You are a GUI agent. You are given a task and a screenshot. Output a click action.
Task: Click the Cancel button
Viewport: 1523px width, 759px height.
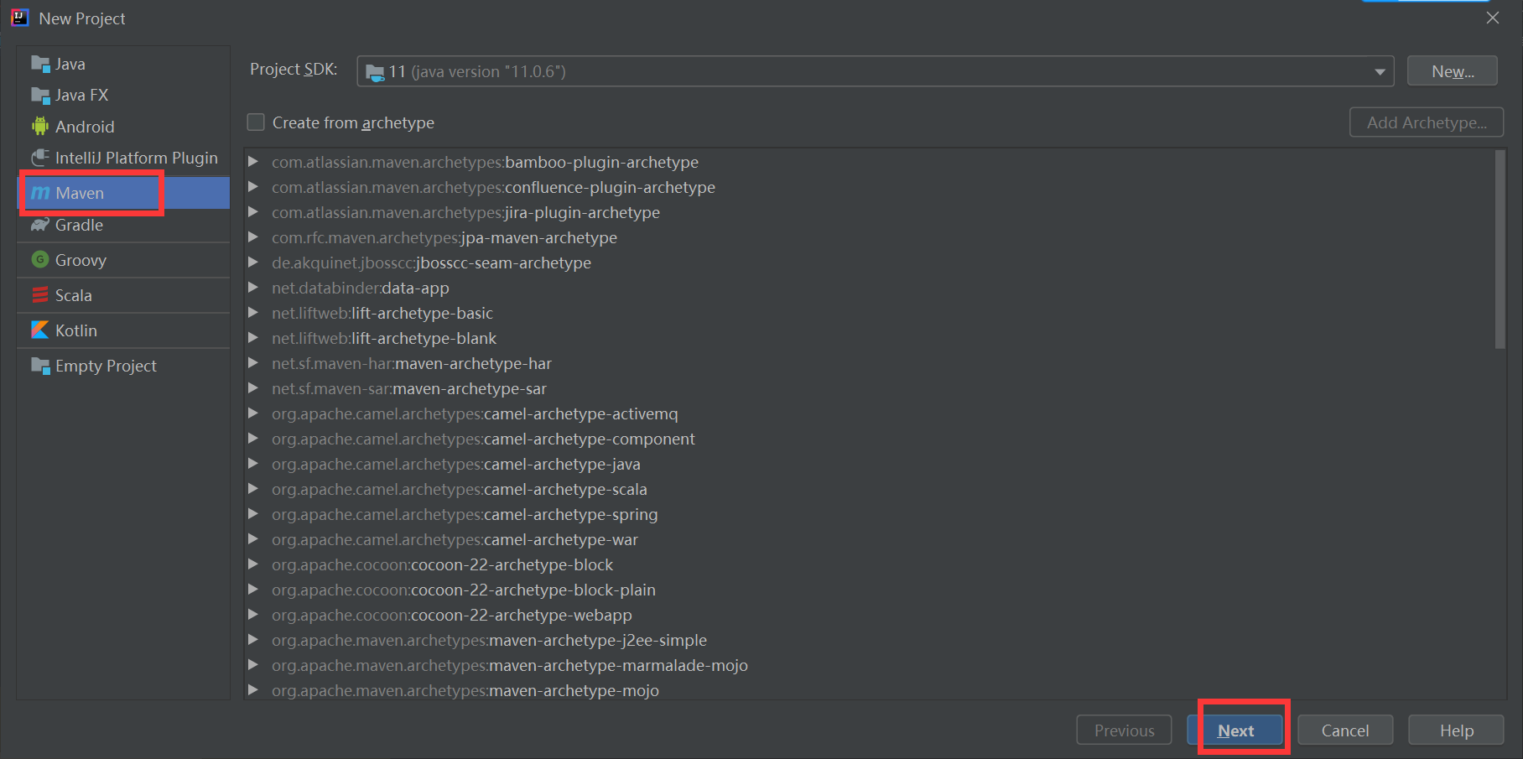coord(1345,730)
